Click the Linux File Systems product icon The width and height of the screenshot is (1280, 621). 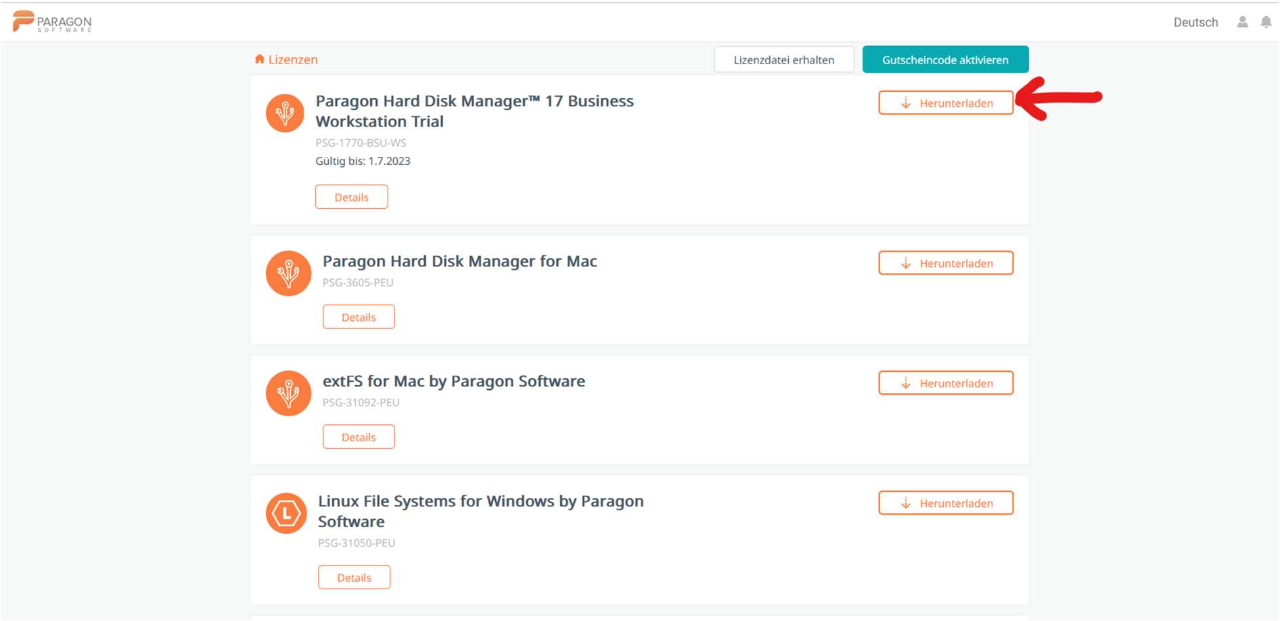pos(286,514)
